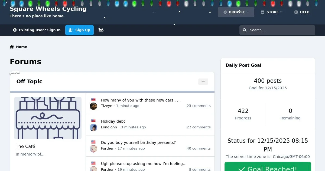
Task: Click Further's avatar on birthday presents topic
Action: (93, 149)
